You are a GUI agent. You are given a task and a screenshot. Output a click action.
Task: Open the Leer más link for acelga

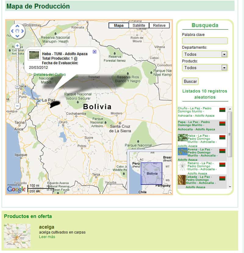[x=47, y=237]
